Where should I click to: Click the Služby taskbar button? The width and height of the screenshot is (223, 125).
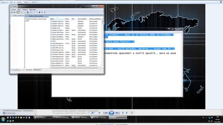coord(118,117)
